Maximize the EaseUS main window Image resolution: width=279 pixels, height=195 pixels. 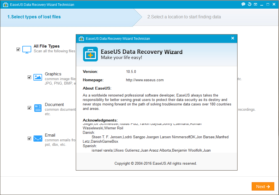tap(268, 4)
